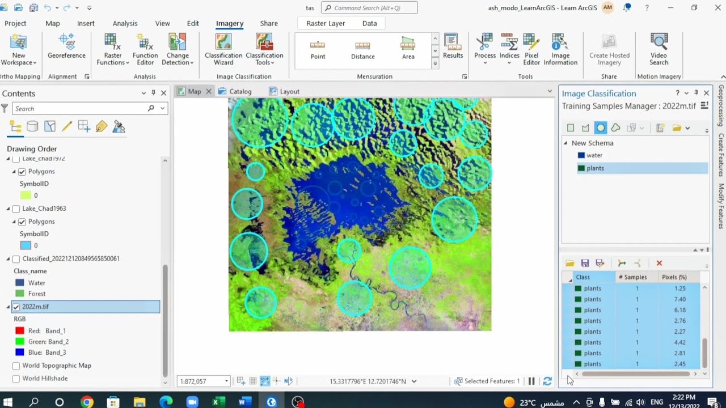Click the Command Search box
This screenshot has height=408, width=726.
369,8
